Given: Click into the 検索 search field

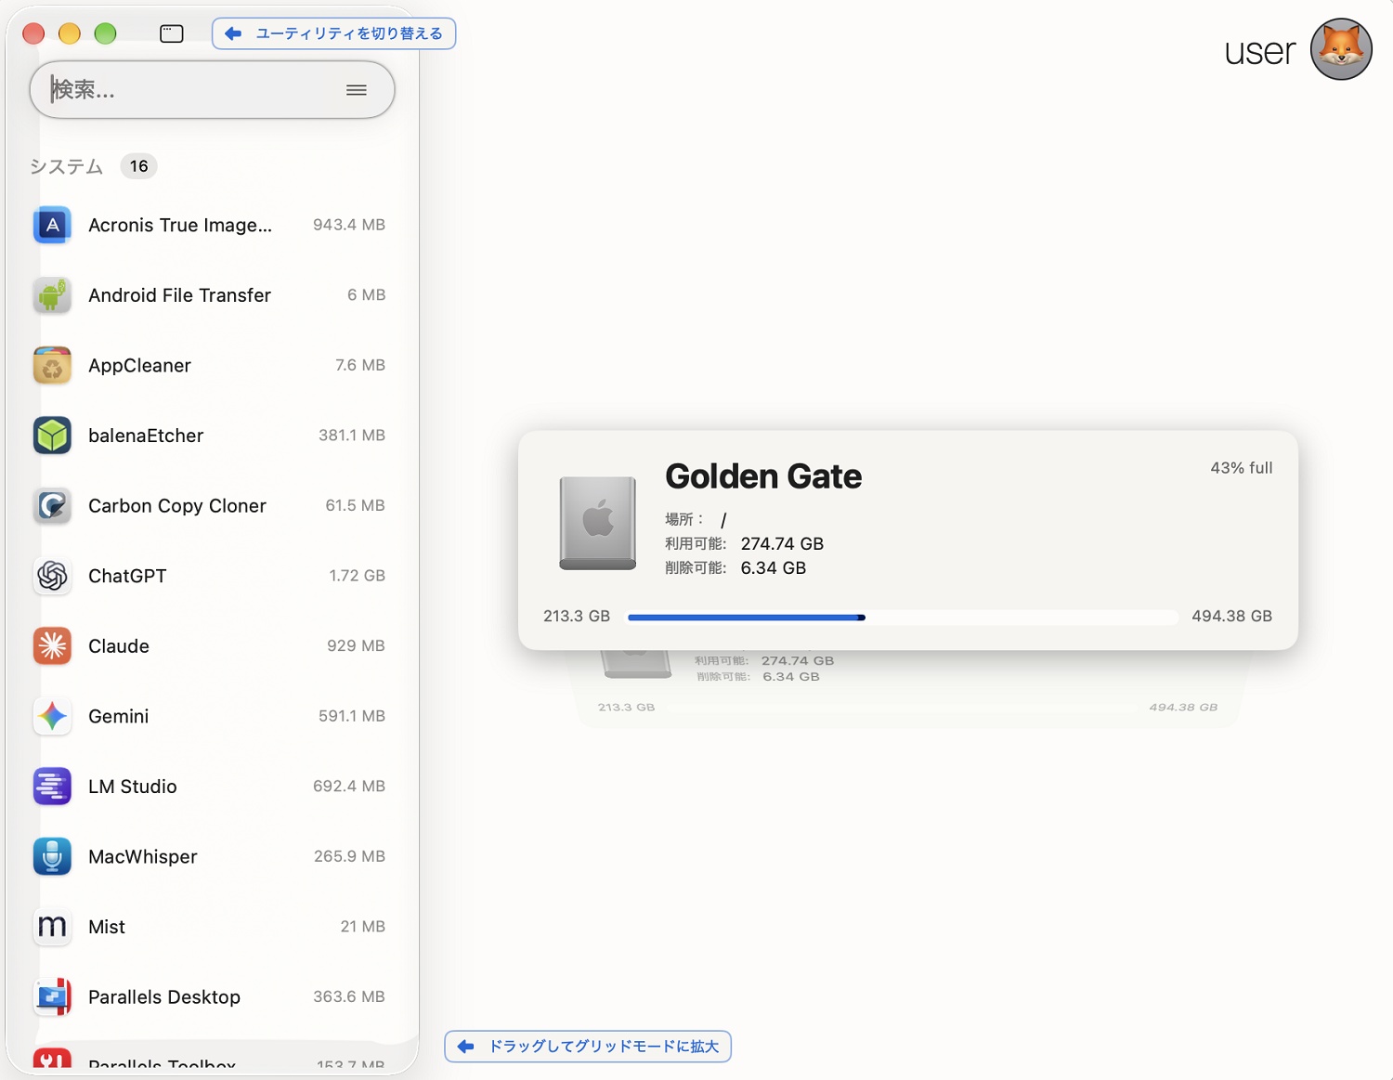Looking at the screenshot, I should [212, 90].
